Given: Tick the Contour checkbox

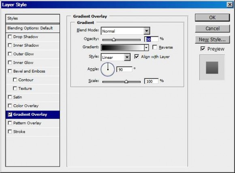Looking at the screenshot, I should coord(15,80).
